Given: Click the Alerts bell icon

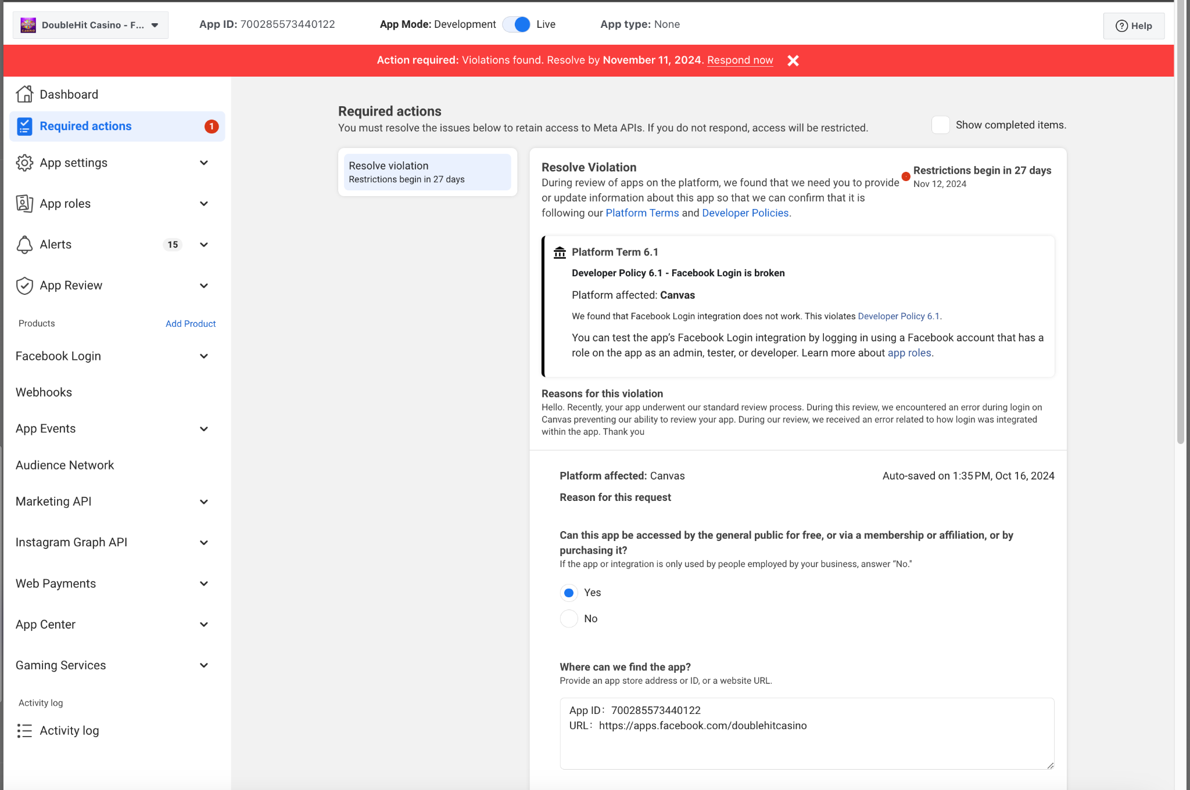Looking at the screenshot, I should click(24, 244).
